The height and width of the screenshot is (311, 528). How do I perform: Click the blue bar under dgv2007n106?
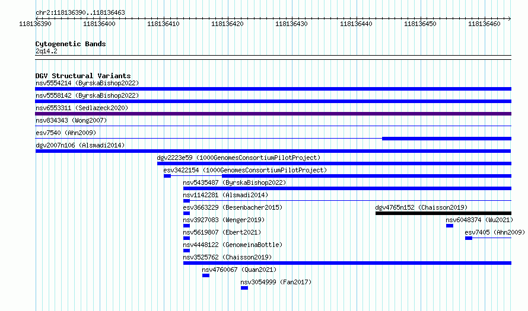[273, 151]
